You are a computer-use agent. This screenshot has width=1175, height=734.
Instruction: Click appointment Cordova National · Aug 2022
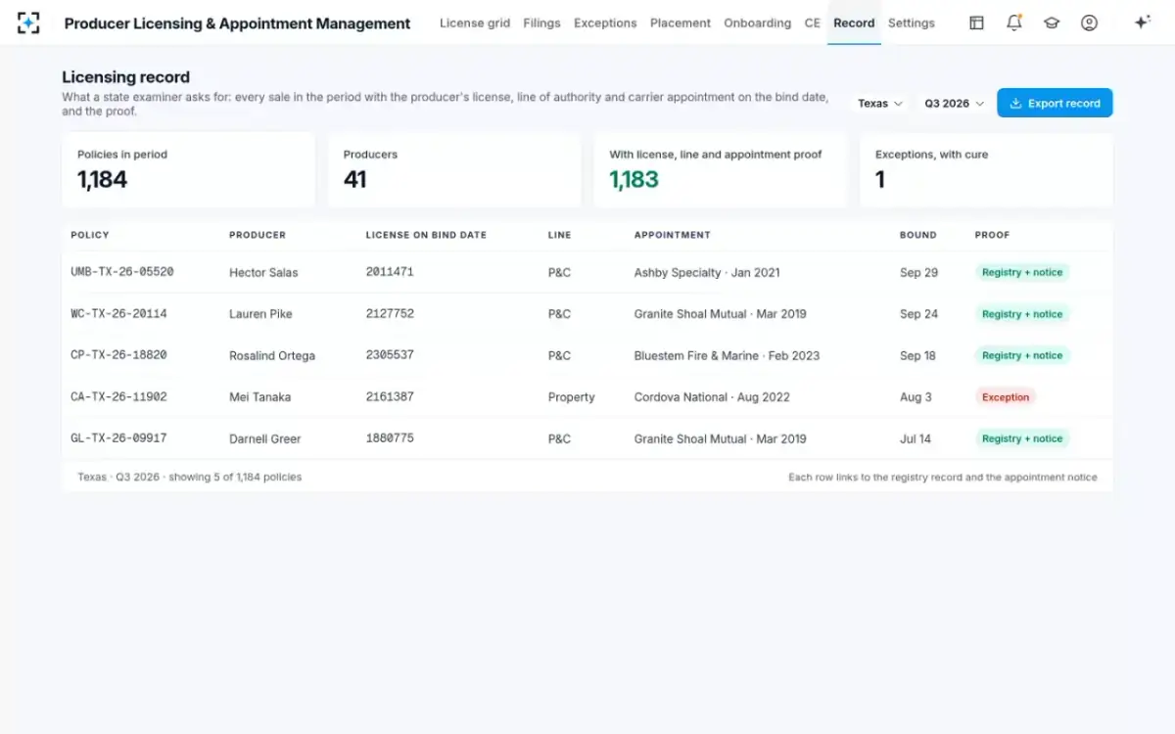(712, 397)
